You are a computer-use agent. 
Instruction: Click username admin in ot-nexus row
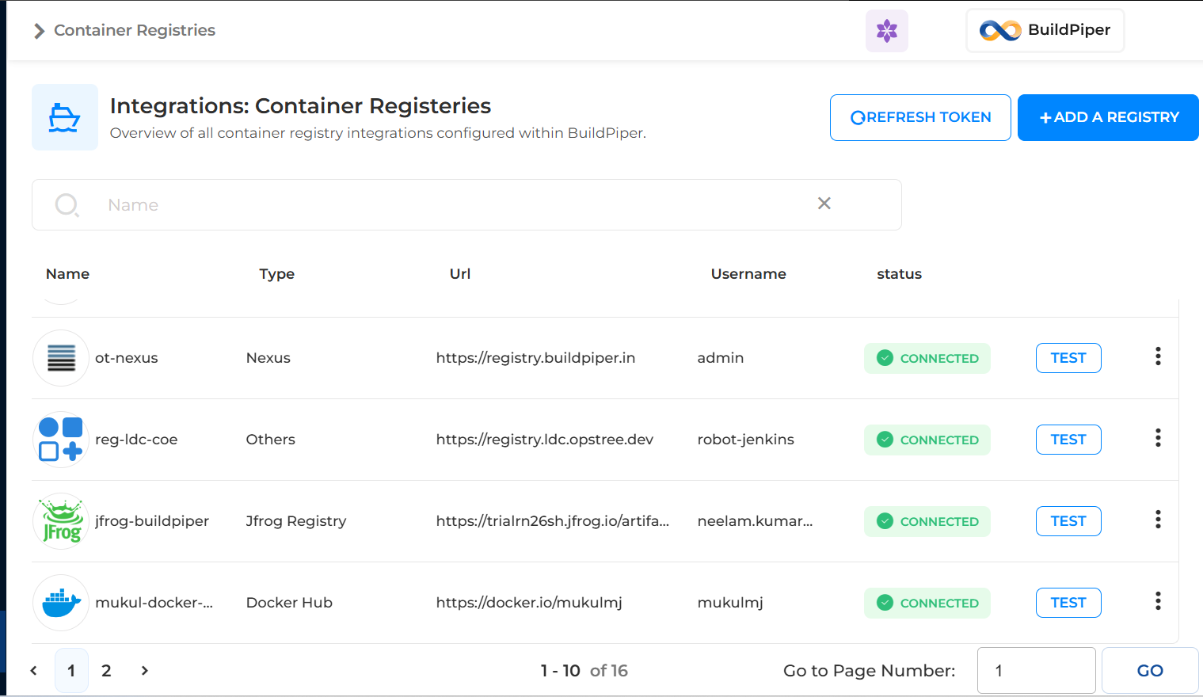point(721,358)
